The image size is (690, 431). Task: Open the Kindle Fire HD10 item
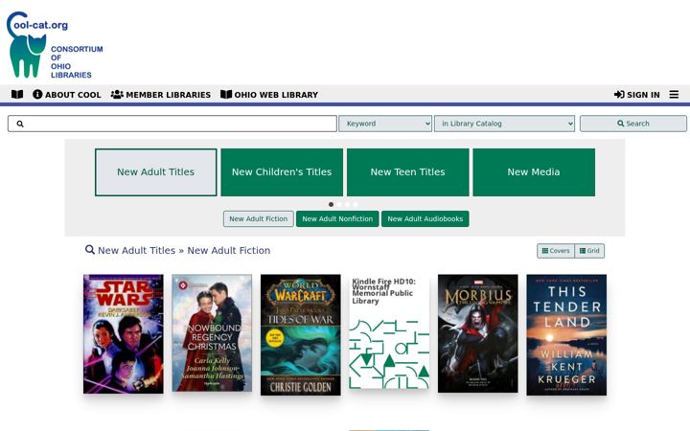(x=389, y=332)
